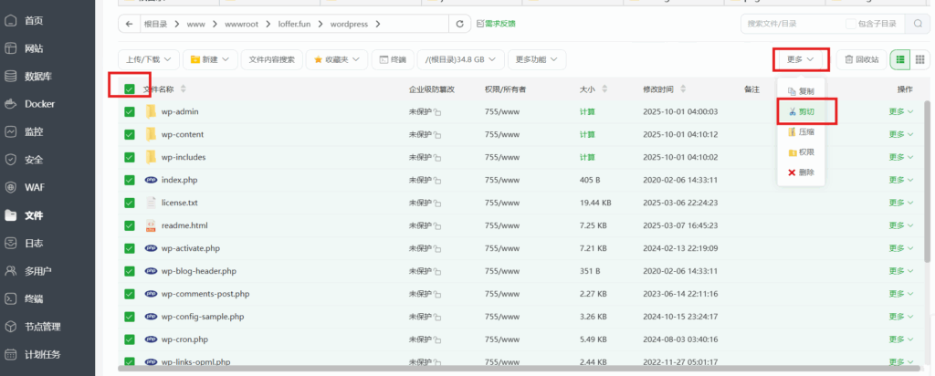Viewport: 935px width, 376px height.
Task: Switch to list view layout
Action: coord(900,59)
